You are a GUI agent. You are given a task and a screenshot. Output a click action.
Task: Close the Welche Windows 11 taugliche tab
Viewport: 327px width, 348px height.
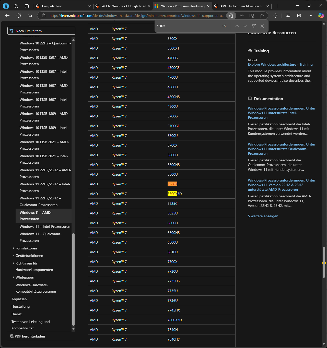[149, 6]
